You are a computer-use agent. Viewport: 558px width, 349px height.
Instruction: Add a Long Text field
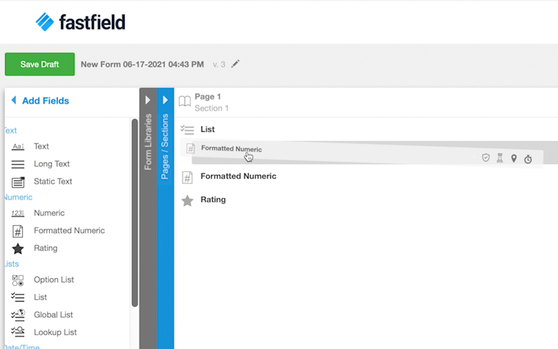(51, 164)
